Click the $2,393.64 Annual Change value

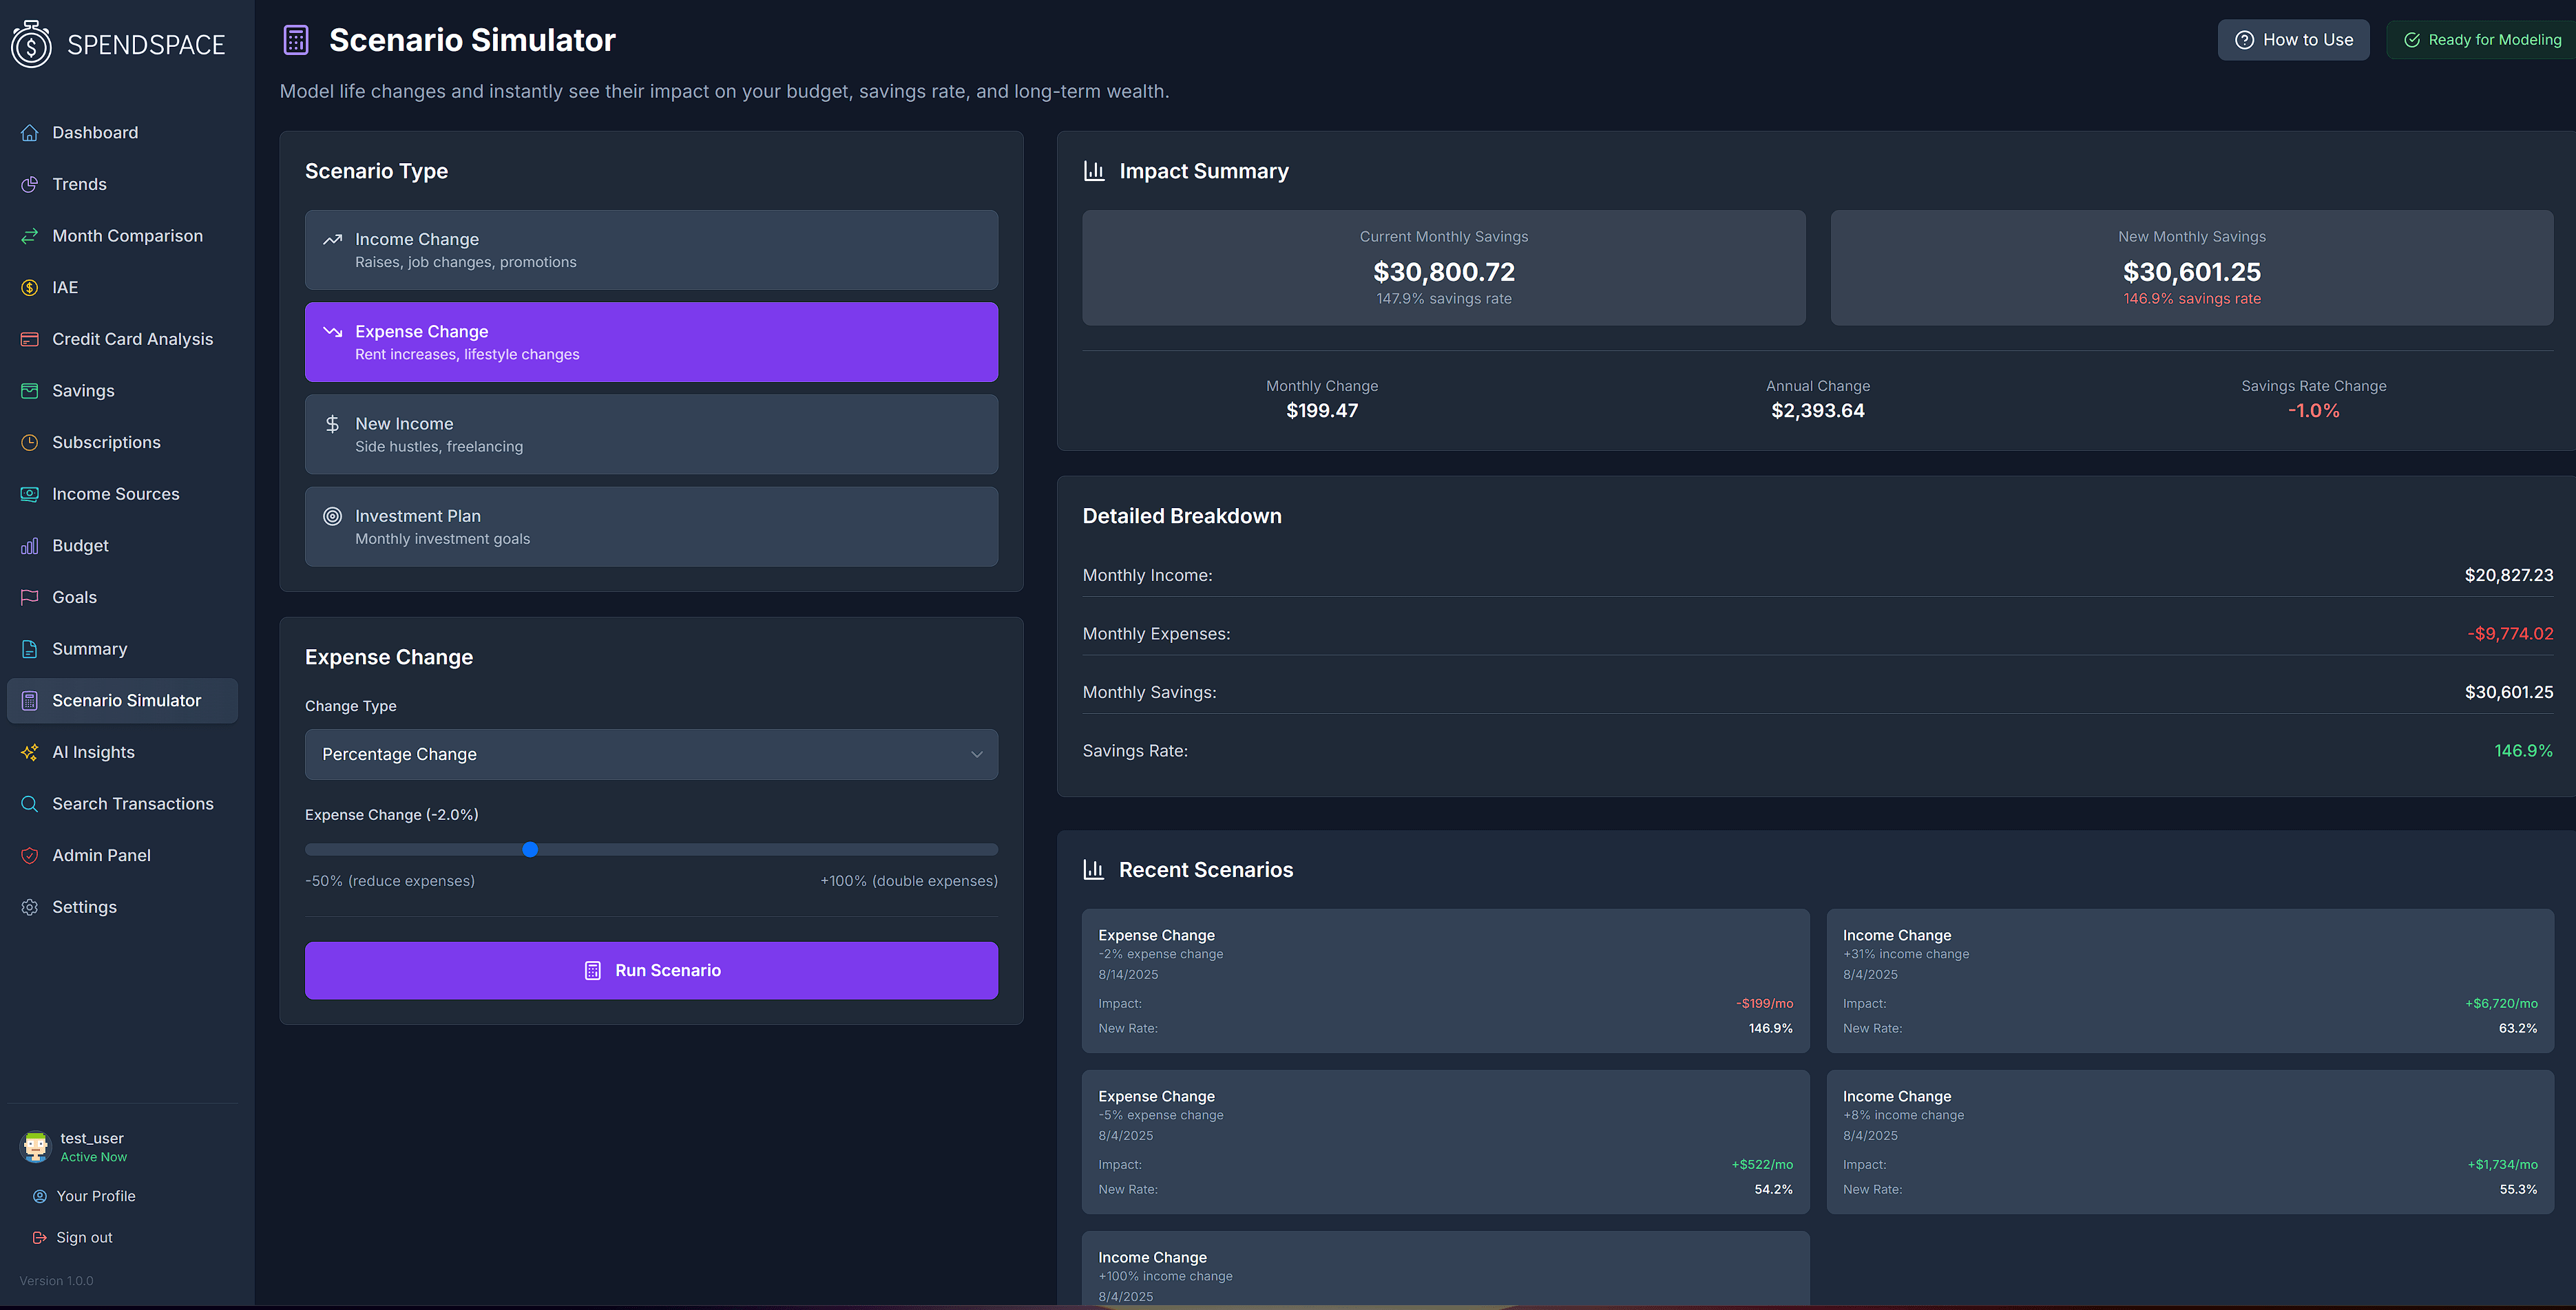pyautogui.click(x=1818, y=411)
